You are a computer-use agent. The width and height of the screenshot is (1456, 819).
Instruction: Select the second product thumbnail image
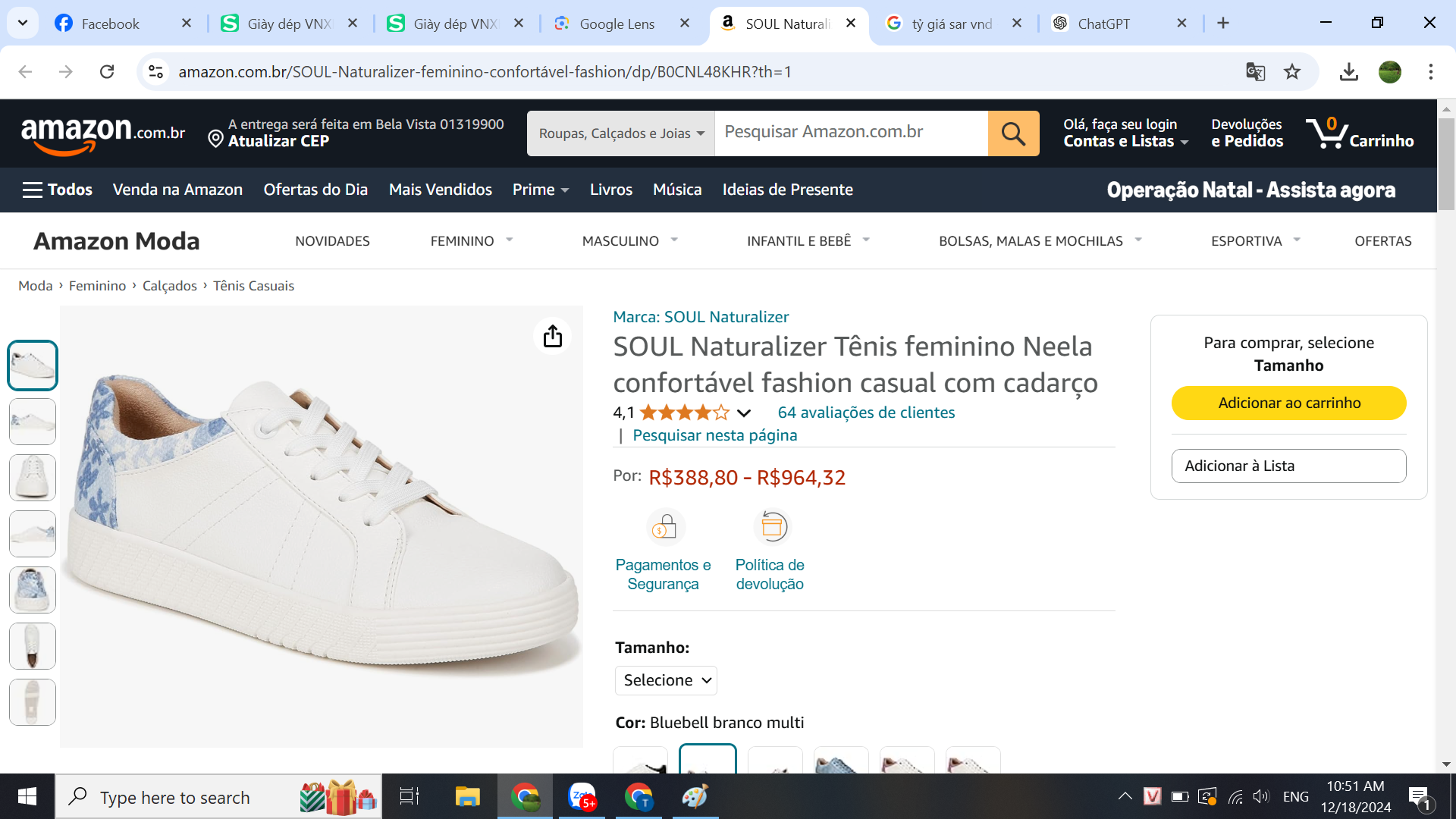(33, 422)
